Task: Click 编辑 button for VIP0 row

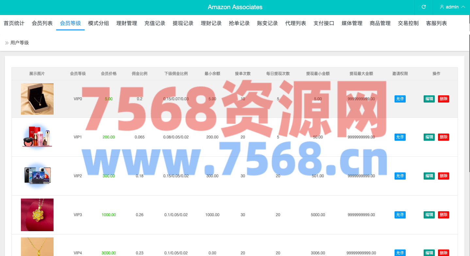Action: 429,99
